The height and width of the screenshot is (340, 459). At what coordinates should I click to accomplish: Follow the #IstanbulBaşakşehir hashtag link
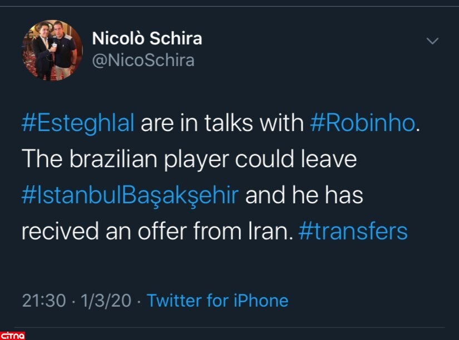(x=130, y=195)
